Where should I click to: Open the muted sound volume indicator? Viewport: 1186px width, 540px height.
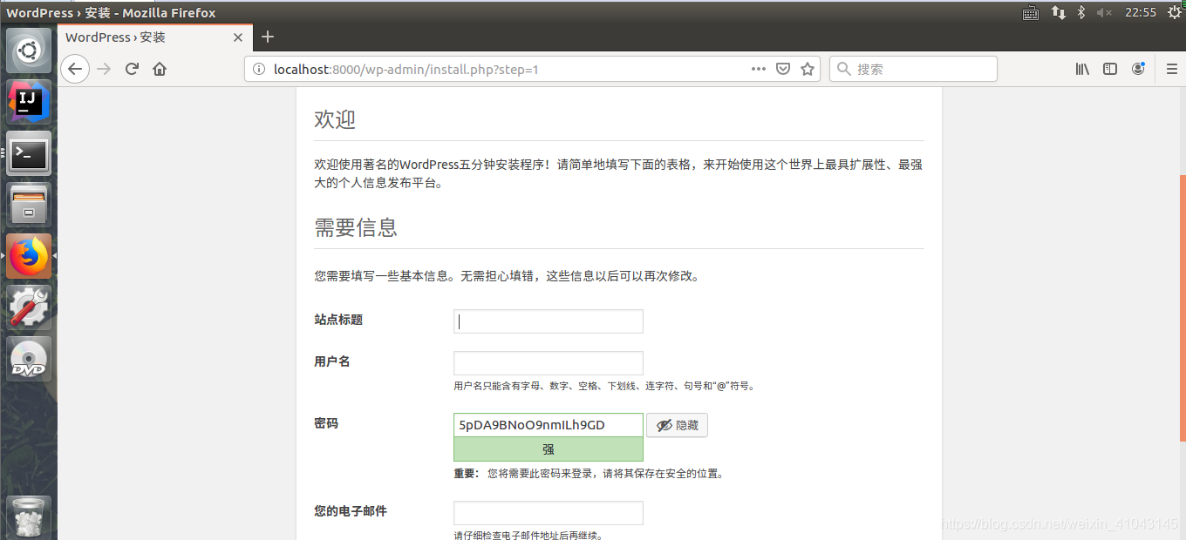tap(1104, 12)
